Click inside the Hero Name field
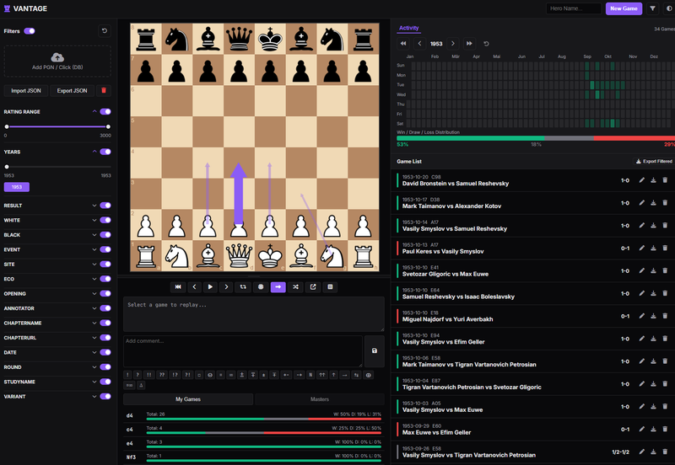This screenshot has height=465, width=675. coord(573,8)
